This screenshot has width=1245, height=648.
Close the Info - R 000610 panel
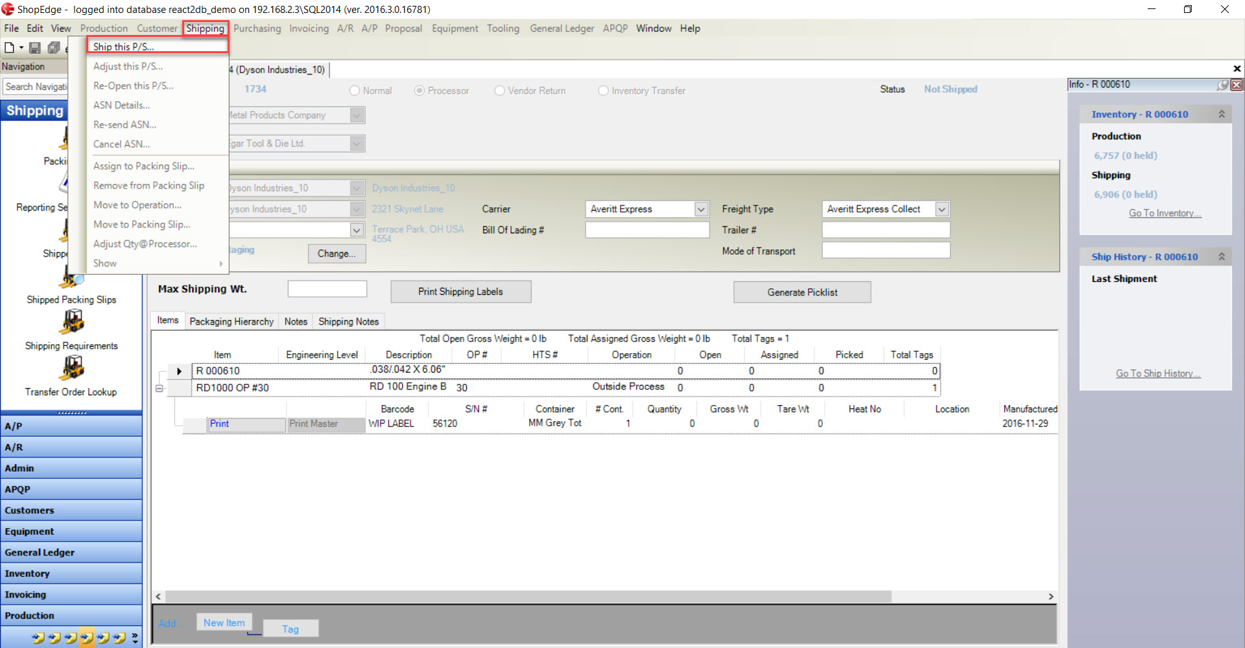(x=1237, y=85)
